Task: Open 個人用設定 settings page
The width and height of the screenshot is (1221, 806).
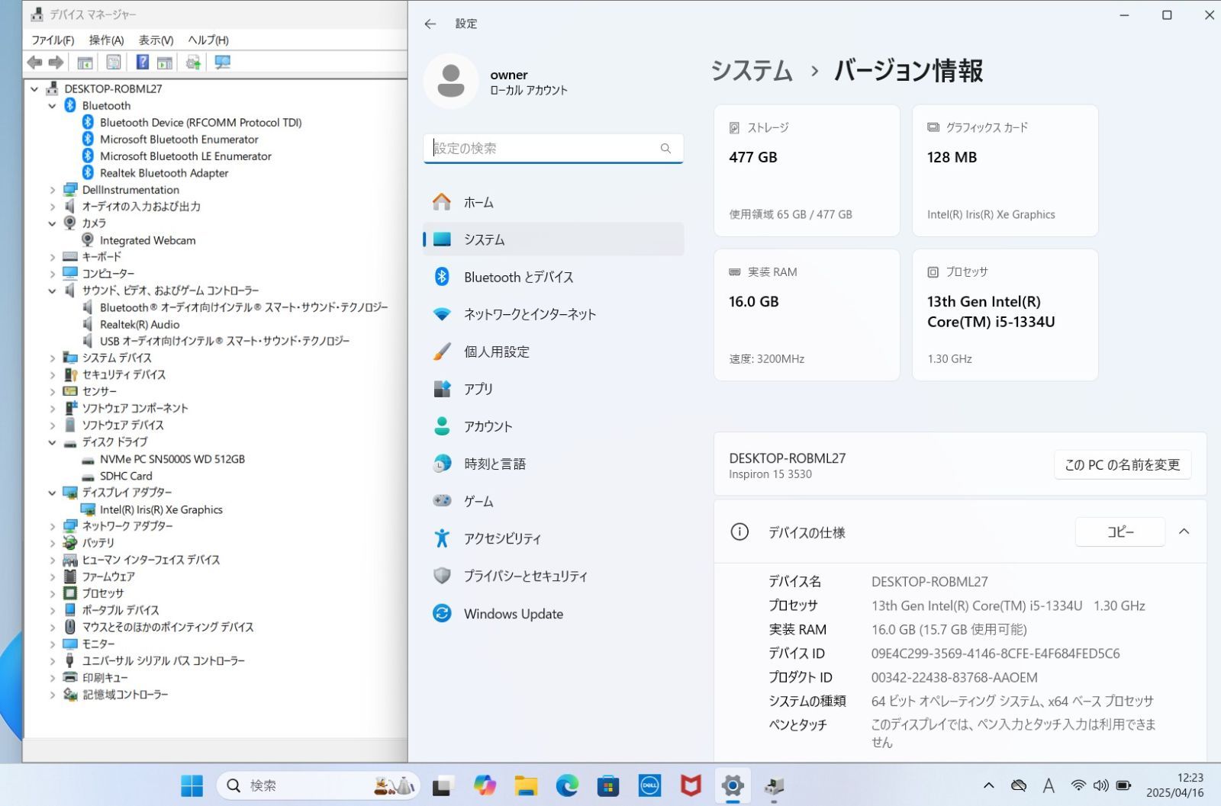Action: click(553, 352)
